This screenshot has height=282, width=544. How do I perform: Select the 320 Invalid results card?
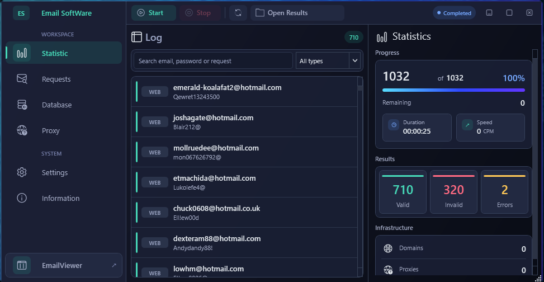tap(454, 192)
